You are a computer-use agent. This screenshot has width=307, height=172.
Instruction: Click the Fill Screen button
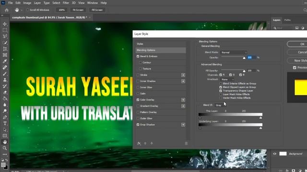(x=97, y=10)
